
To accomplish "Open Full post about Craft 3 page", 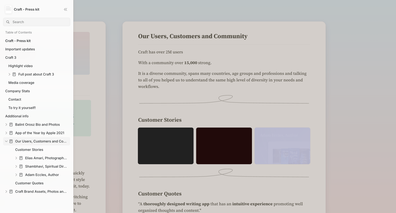I will point(36,74).
